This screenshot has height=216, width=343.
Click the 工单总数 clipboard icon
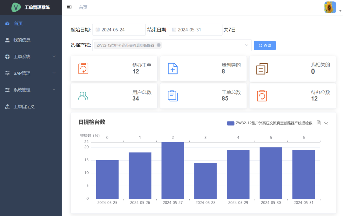pyautogui.click(x=172, y=96)
